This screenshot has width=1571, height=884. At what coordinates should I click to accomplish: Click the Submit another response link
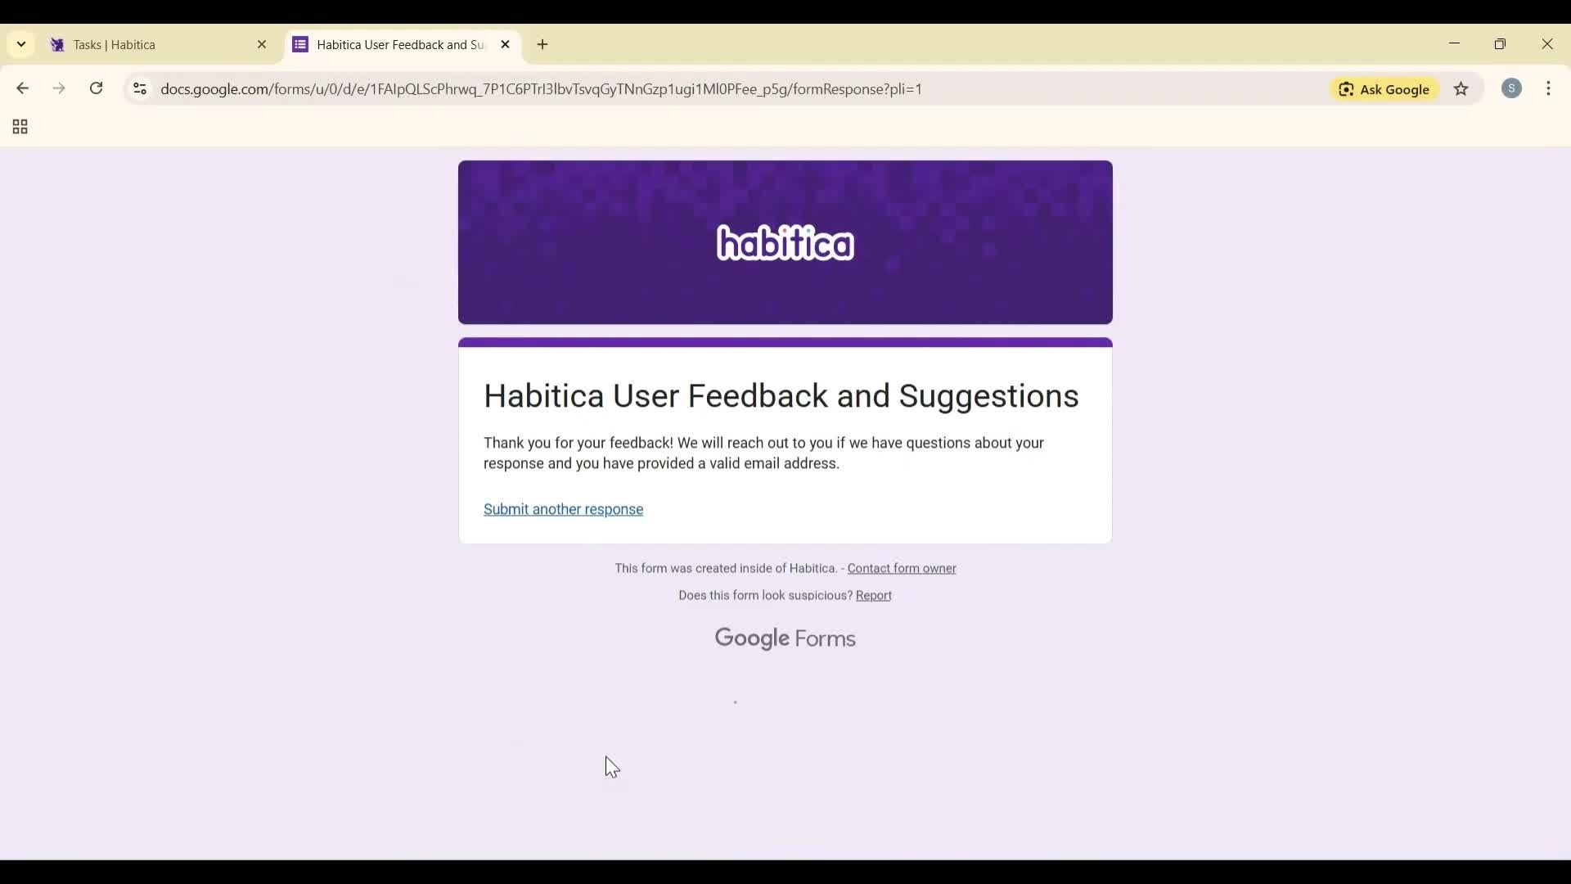tap(564, 509)
